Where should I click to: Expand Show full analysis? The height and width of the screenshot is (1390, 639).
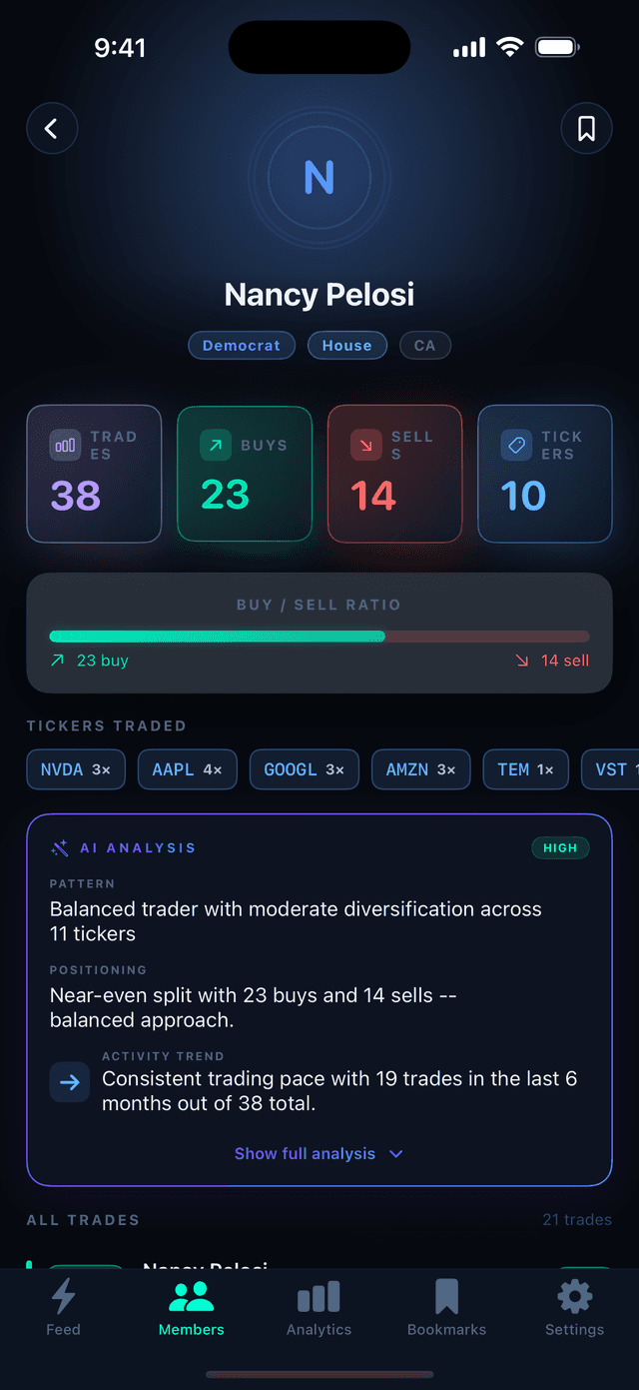[x=319, y=1153]
